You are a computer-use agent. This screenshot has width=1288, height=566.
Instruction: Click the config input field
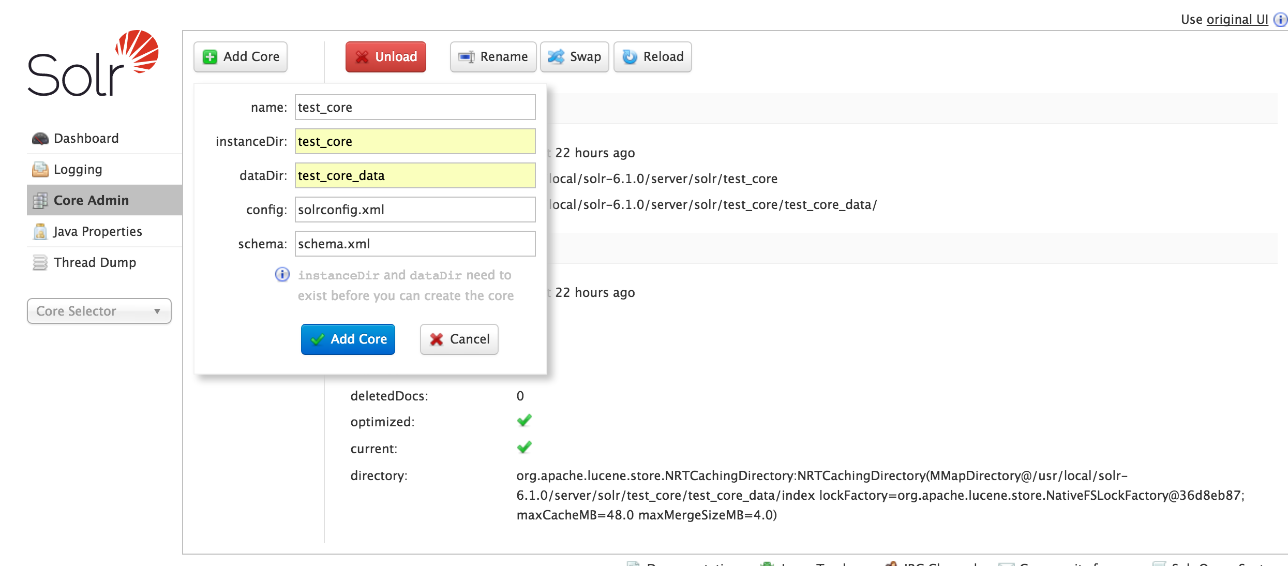(415, 210)
